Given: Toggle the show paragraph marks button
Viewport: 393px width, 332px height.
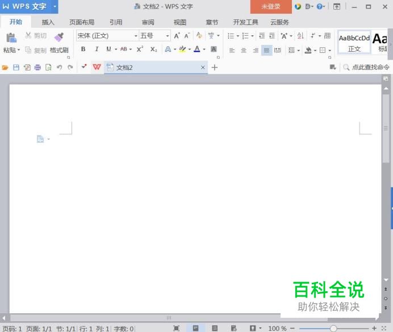Looking at the screenshot, I should (312, 36).
